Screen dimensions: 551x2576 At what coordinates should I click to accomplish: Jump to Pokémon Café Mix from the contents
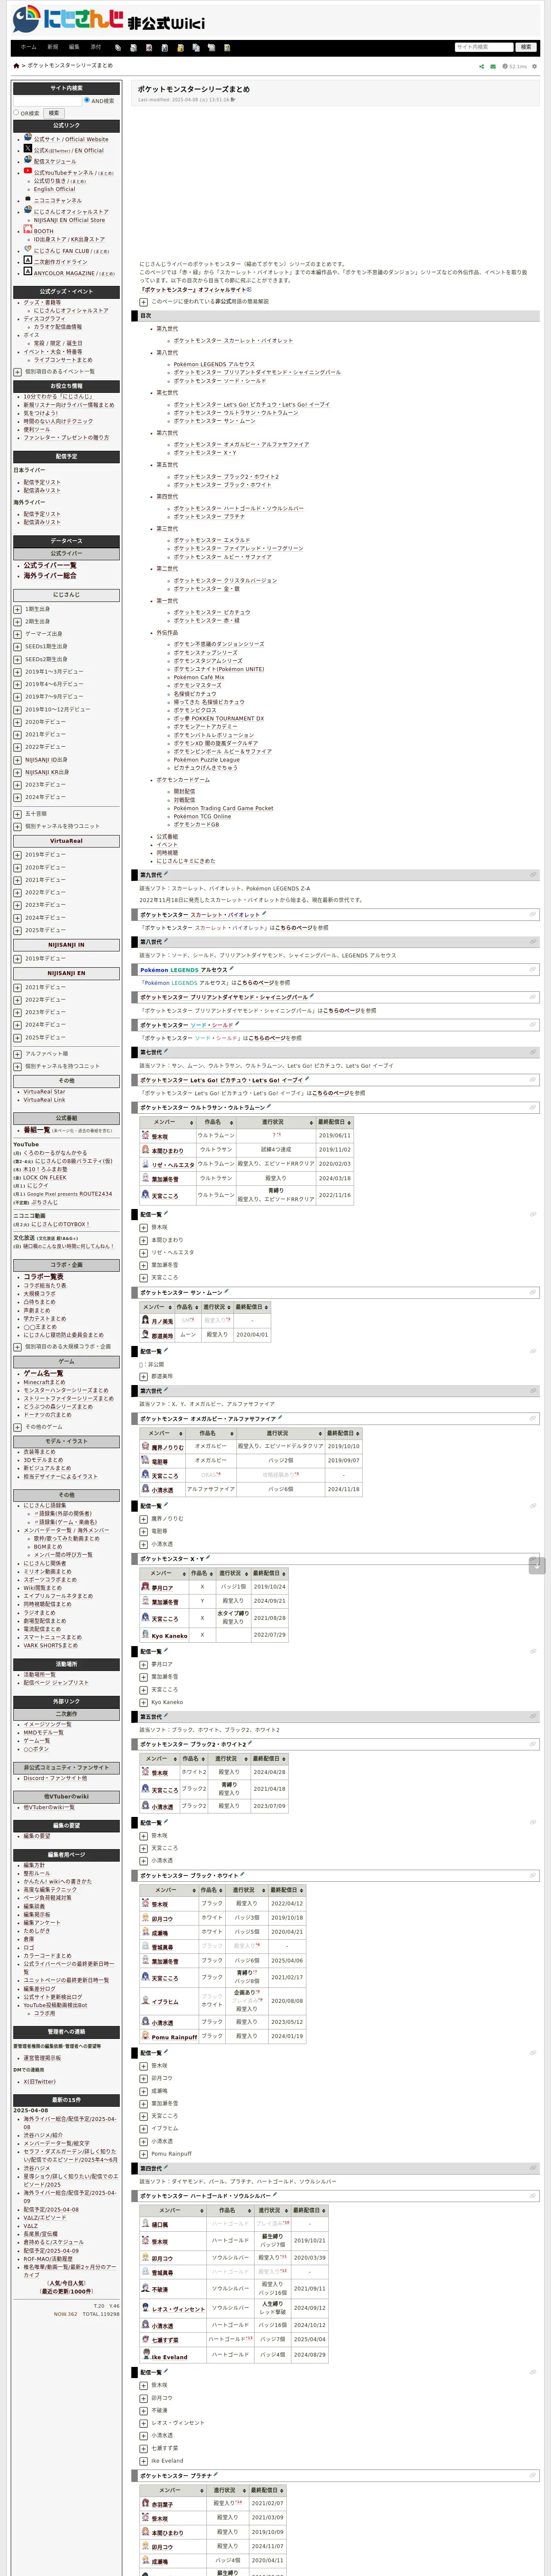click(199, 677)
